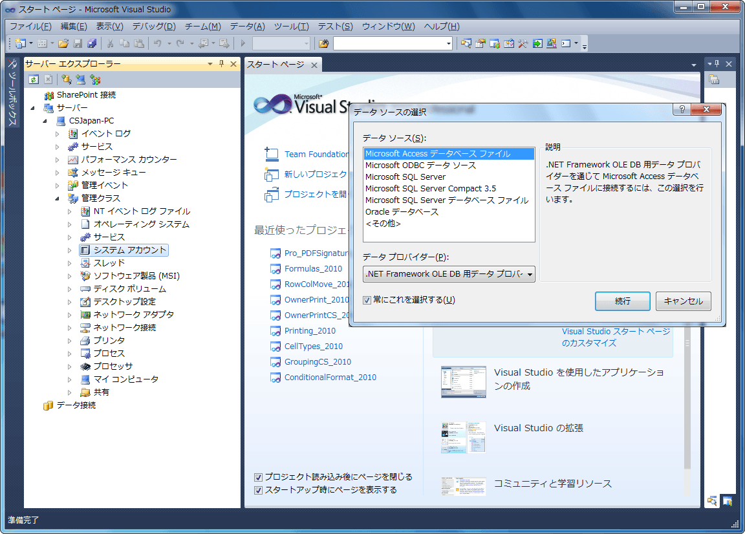Select Microsoft SQL Server data source
The height and width of the screenshot is (534, 745).
pyautogui.click(x=449, y=176)
